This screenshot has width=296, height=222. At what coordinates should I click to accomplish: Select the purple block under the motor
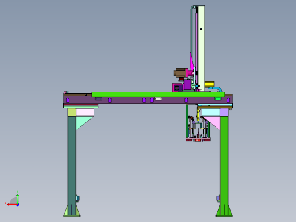coord(187,85)
